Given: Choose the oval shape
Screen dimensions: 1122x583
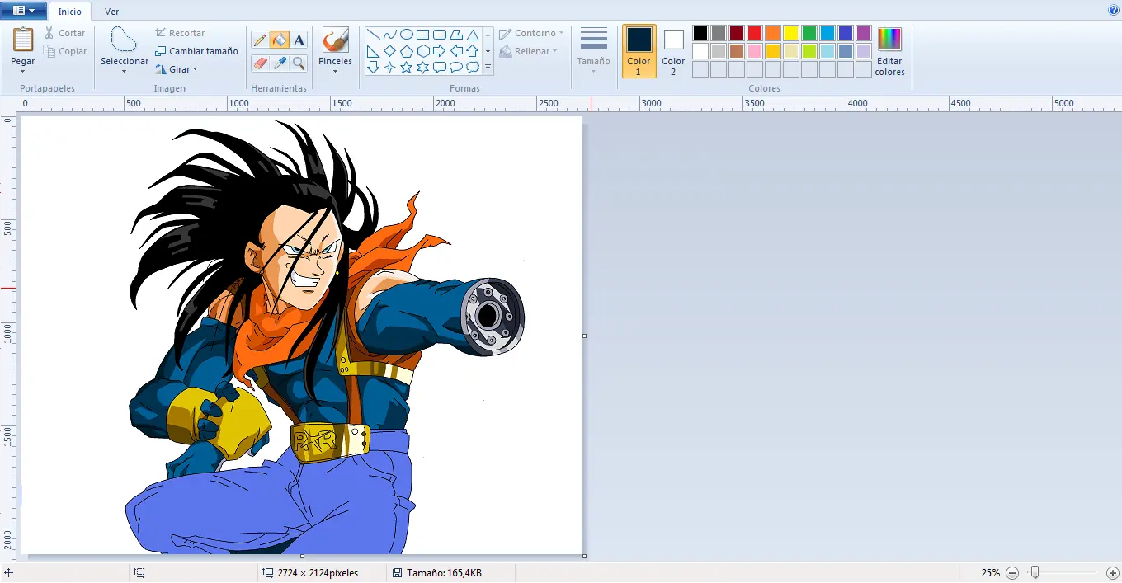Looking at the screenshot, I should [406, 35].
